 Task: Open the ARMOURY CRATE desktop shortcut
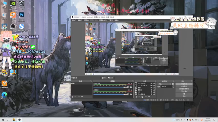pos(22,5)
